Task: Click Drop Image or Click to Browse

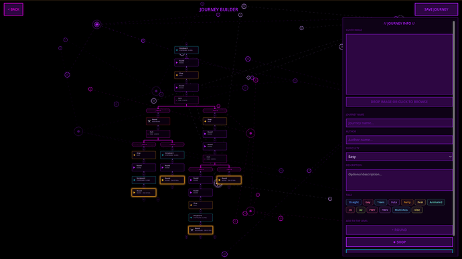Action: tap(399, 102)
